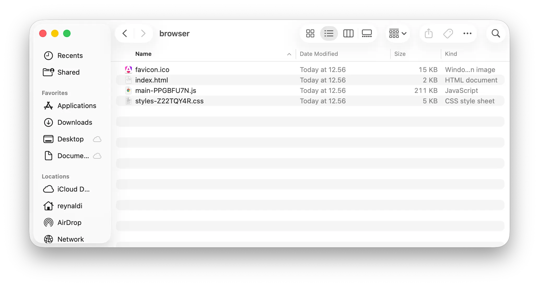
Task: Click the green zoom traffic light
Action: tap(67, 33)
